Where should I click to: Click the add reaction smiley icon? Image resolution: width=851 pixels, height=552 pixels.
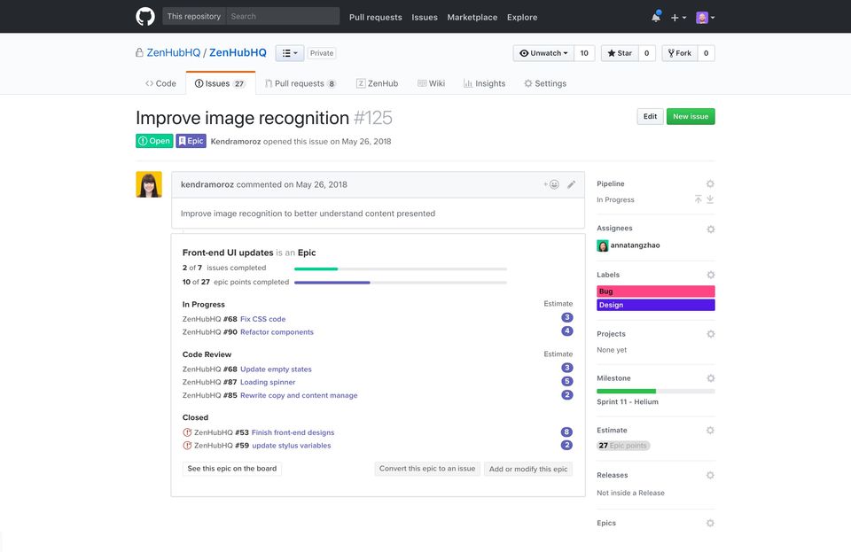[x=552, y=184]
